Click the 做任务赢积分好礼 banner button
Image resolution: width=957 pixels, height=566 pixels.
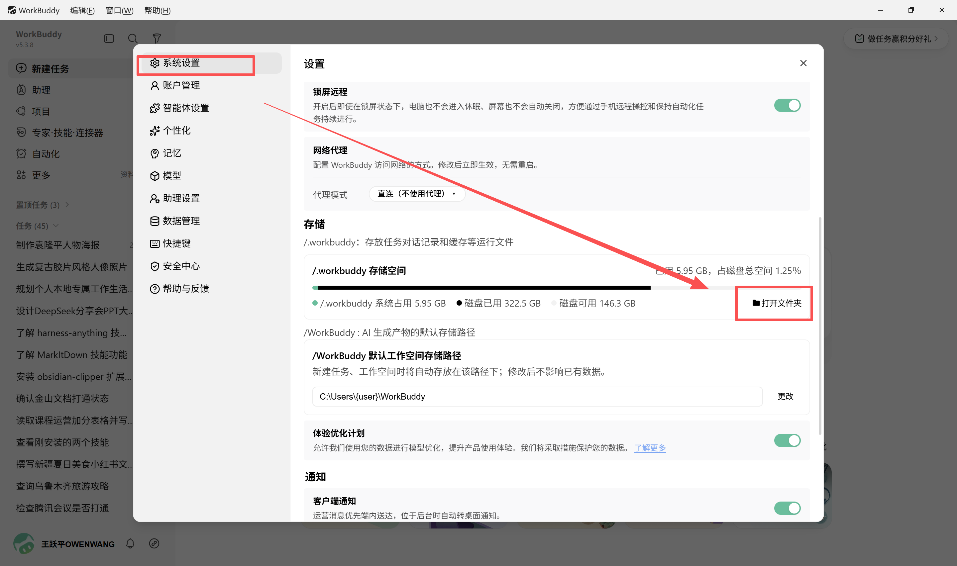pos(896,39)
